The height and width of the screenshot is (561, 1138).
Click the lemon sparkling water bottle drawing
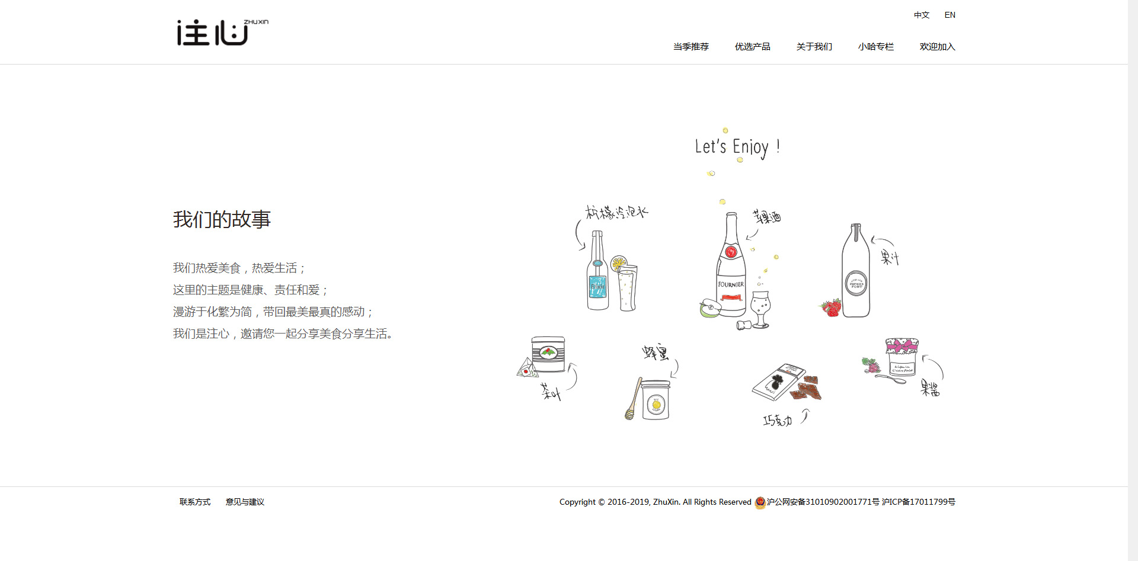pos(597,273)
